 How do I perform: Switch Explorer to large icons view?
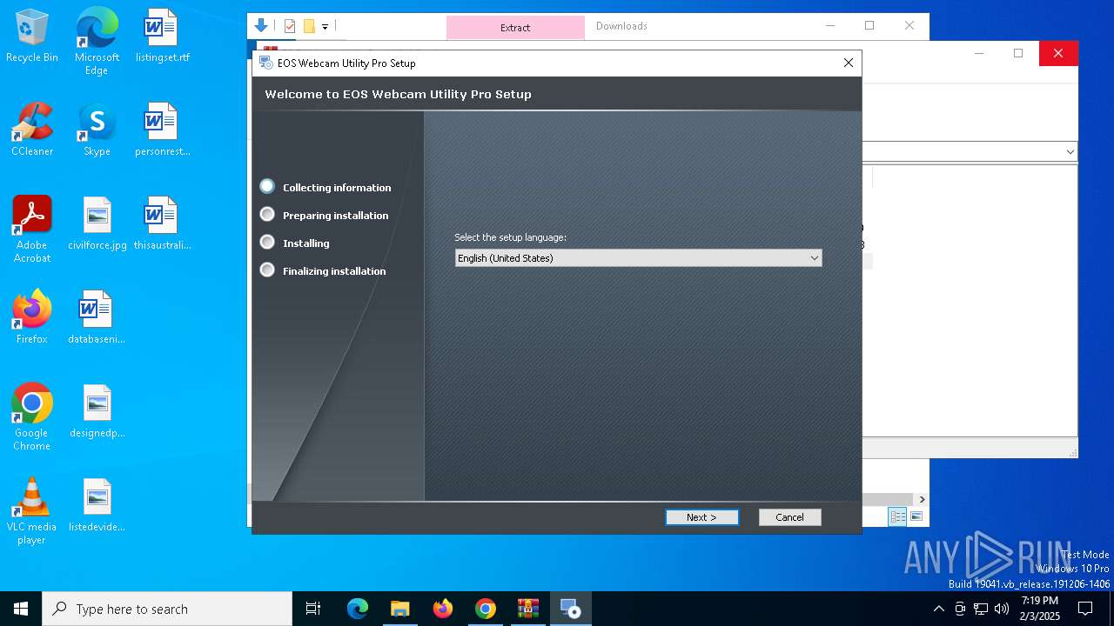point(916,517)
